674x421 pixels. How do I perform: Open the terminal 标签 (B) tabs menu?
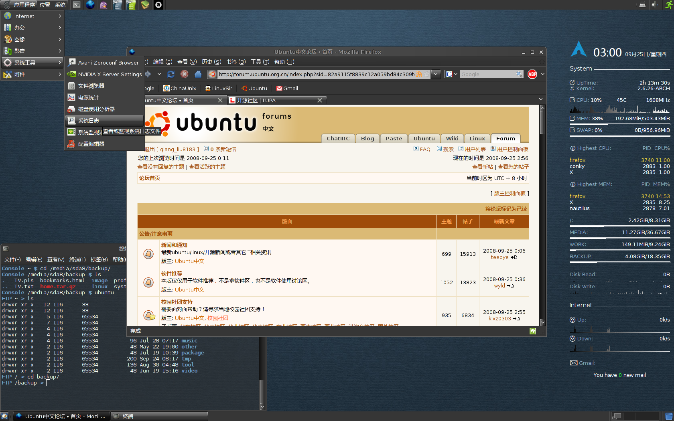(99, 259)
